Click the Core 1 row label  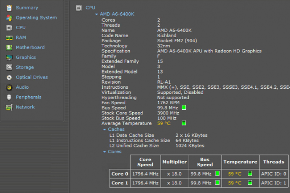pyautogui.click(x=120, y=183)
